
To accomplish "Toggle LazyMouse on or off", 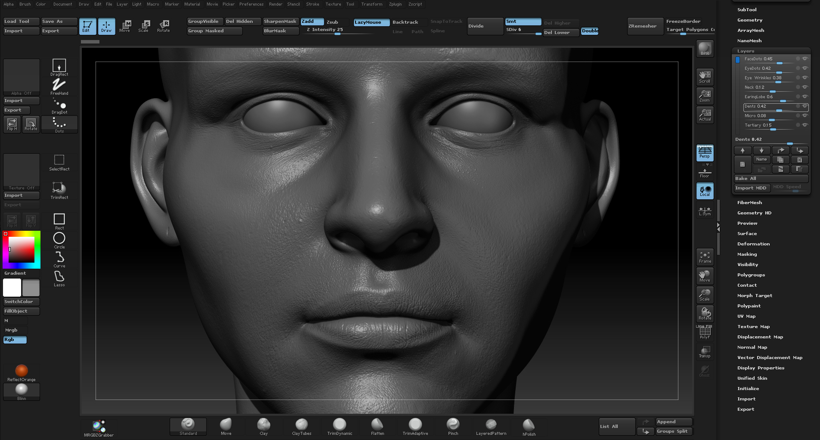I will coord(371,22).
